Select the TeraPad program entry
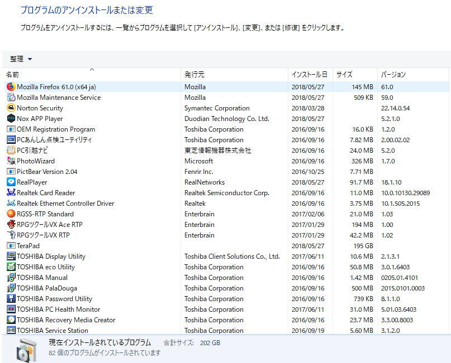Viewport: 451px width, 363px height. pyautogui.click(x=28, y=246)
